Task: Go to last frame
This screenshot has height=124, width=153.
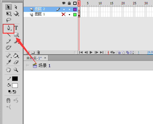Action: point(102,53)
